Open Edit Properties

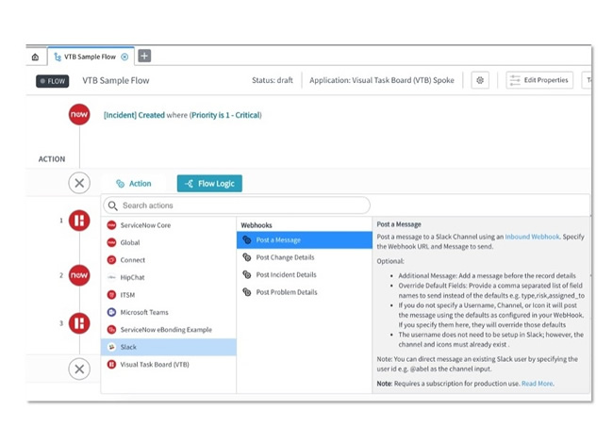(x=539, y=80)
